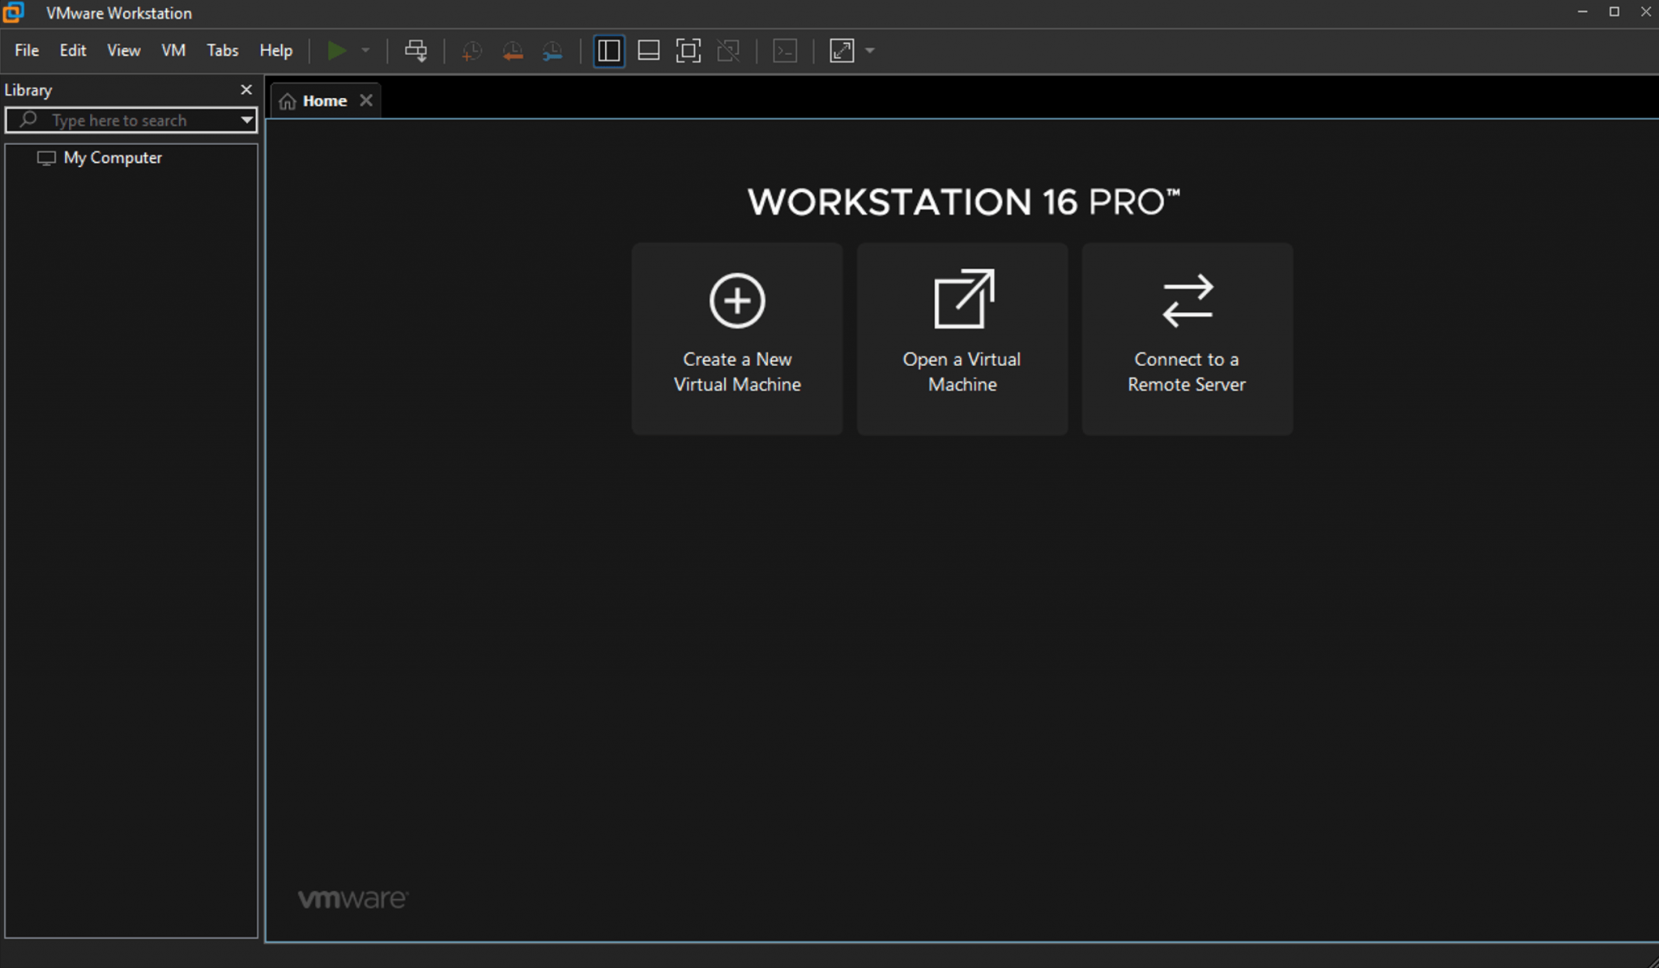
Task: Select My Computer in the Library
Action: point(112,157)
